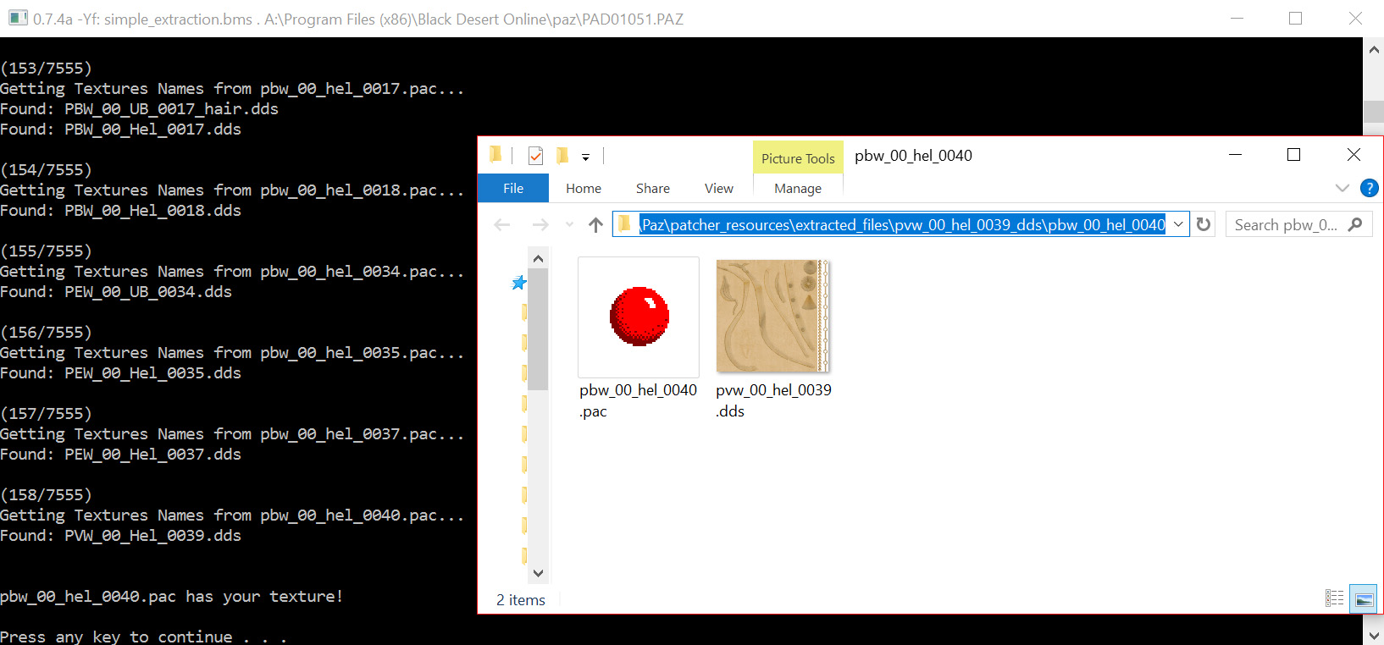Go forward in Explorer navigation
The image size is (1384, 645).
[x=540, y=224]
